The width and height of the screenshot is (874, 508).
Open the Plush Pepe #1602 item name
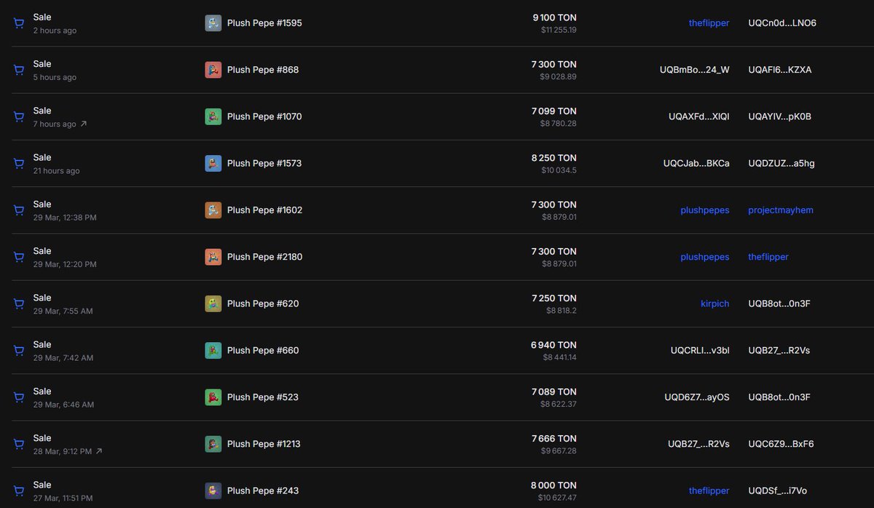265,210
